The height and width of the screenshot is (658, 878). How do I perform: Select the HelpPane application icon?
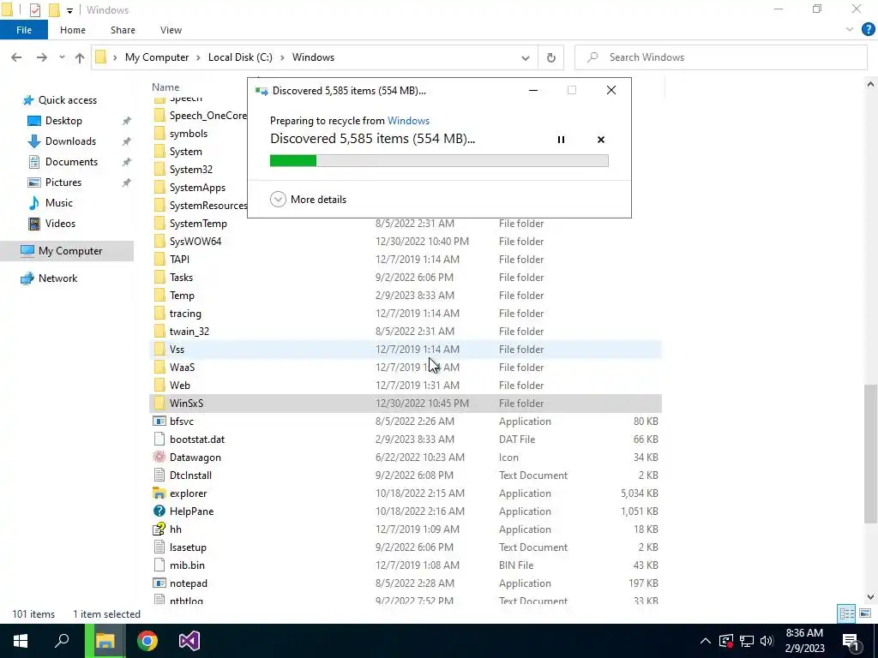click(x=159, y=511)
